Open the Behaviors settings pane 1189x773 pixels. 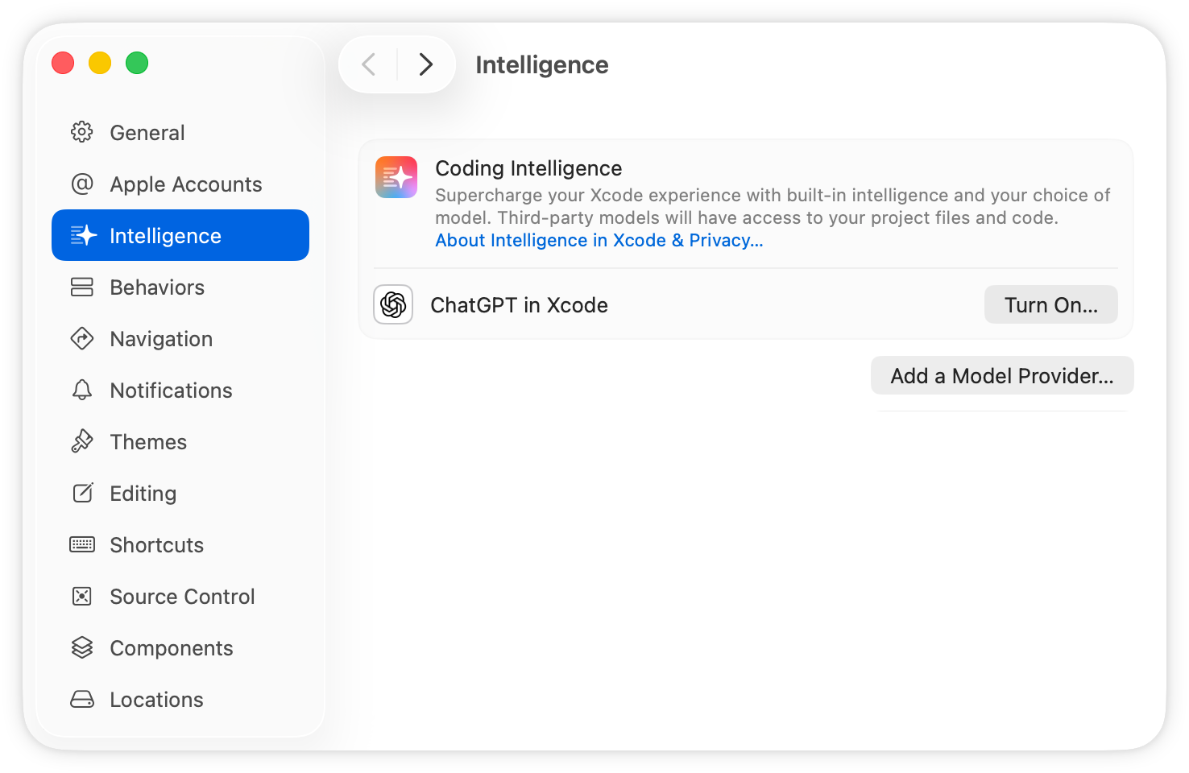point(157,287)
